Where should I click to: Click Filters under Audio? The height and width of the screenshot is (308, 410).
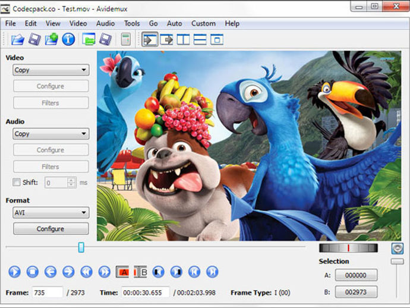pos(51,166)
